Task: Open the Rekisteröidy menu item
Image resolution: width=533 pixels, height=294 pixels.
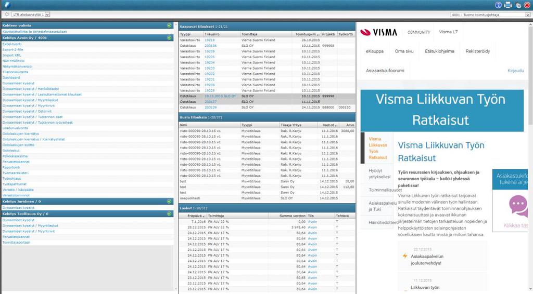Action: point(478,51)
